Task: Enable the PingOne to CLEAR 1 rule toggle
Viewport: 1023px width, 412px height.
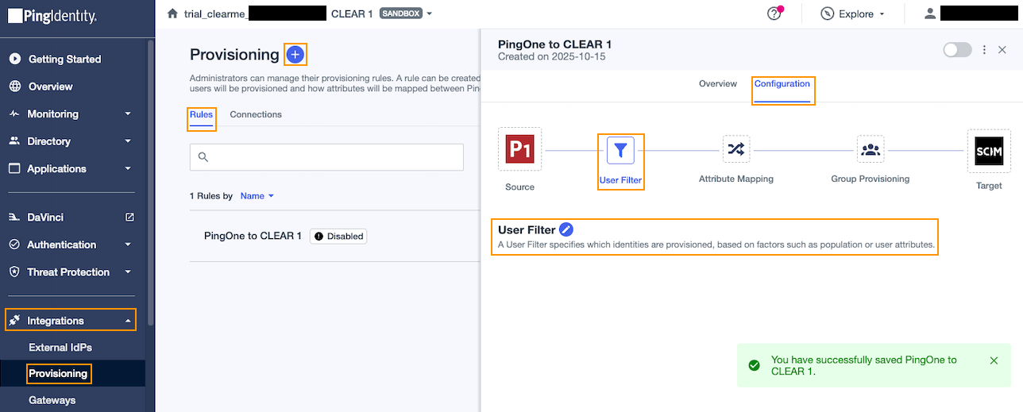Action: tap(957, 49)
